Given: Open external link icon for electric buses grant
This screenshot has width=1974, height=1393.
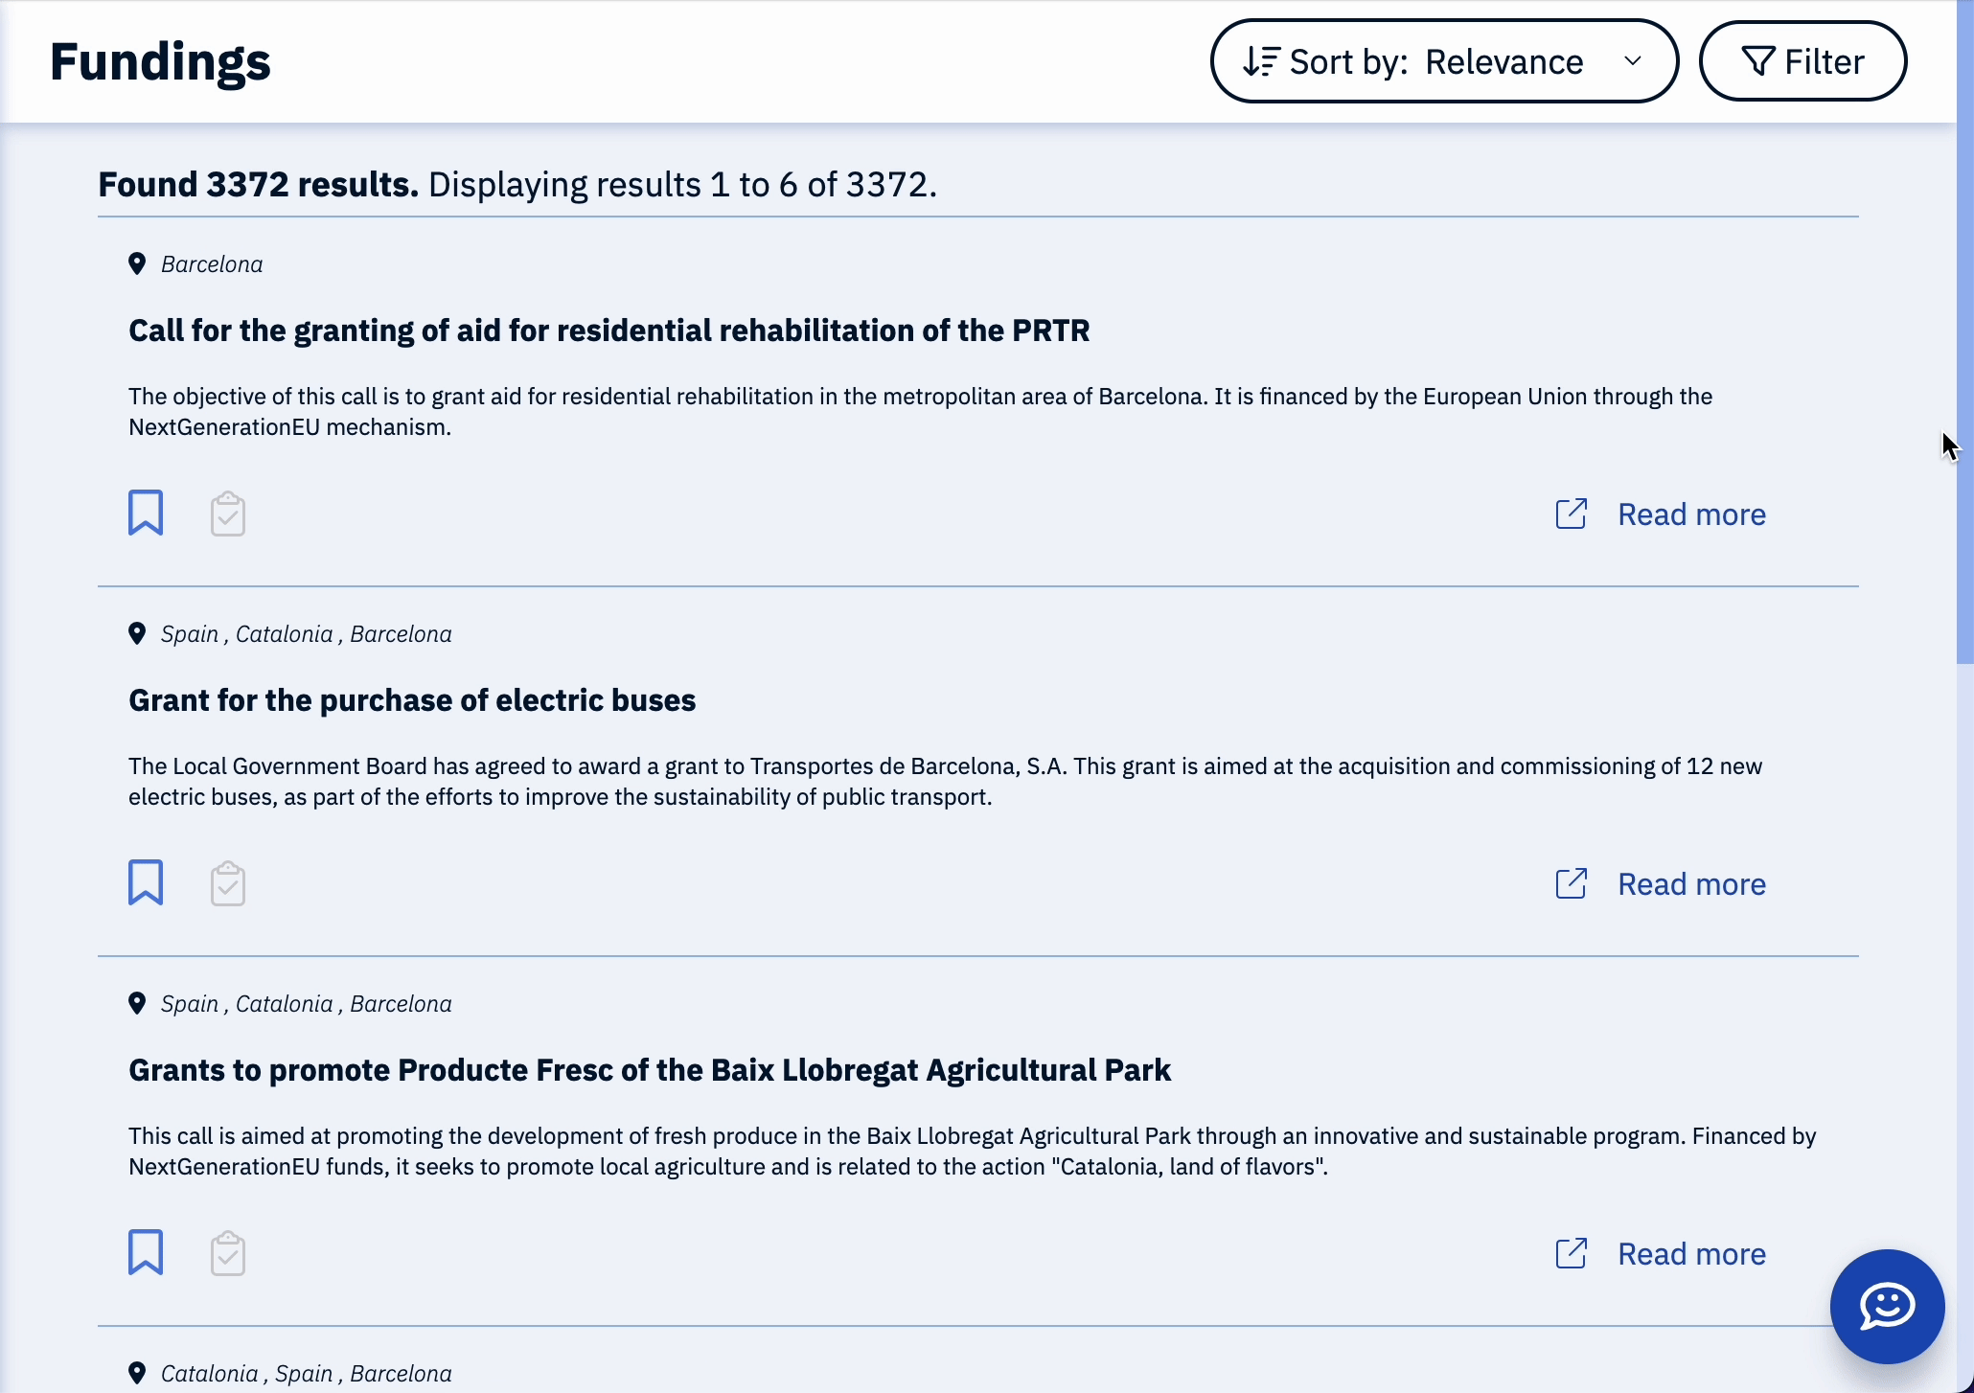Looking at the screenshot, I should point(1572,883).
